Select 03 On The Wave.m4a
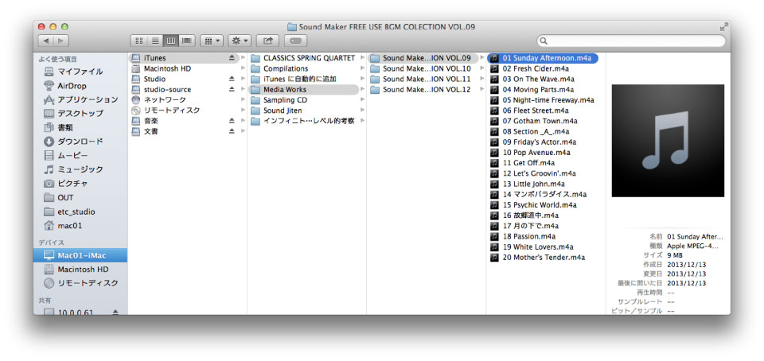 543,79
